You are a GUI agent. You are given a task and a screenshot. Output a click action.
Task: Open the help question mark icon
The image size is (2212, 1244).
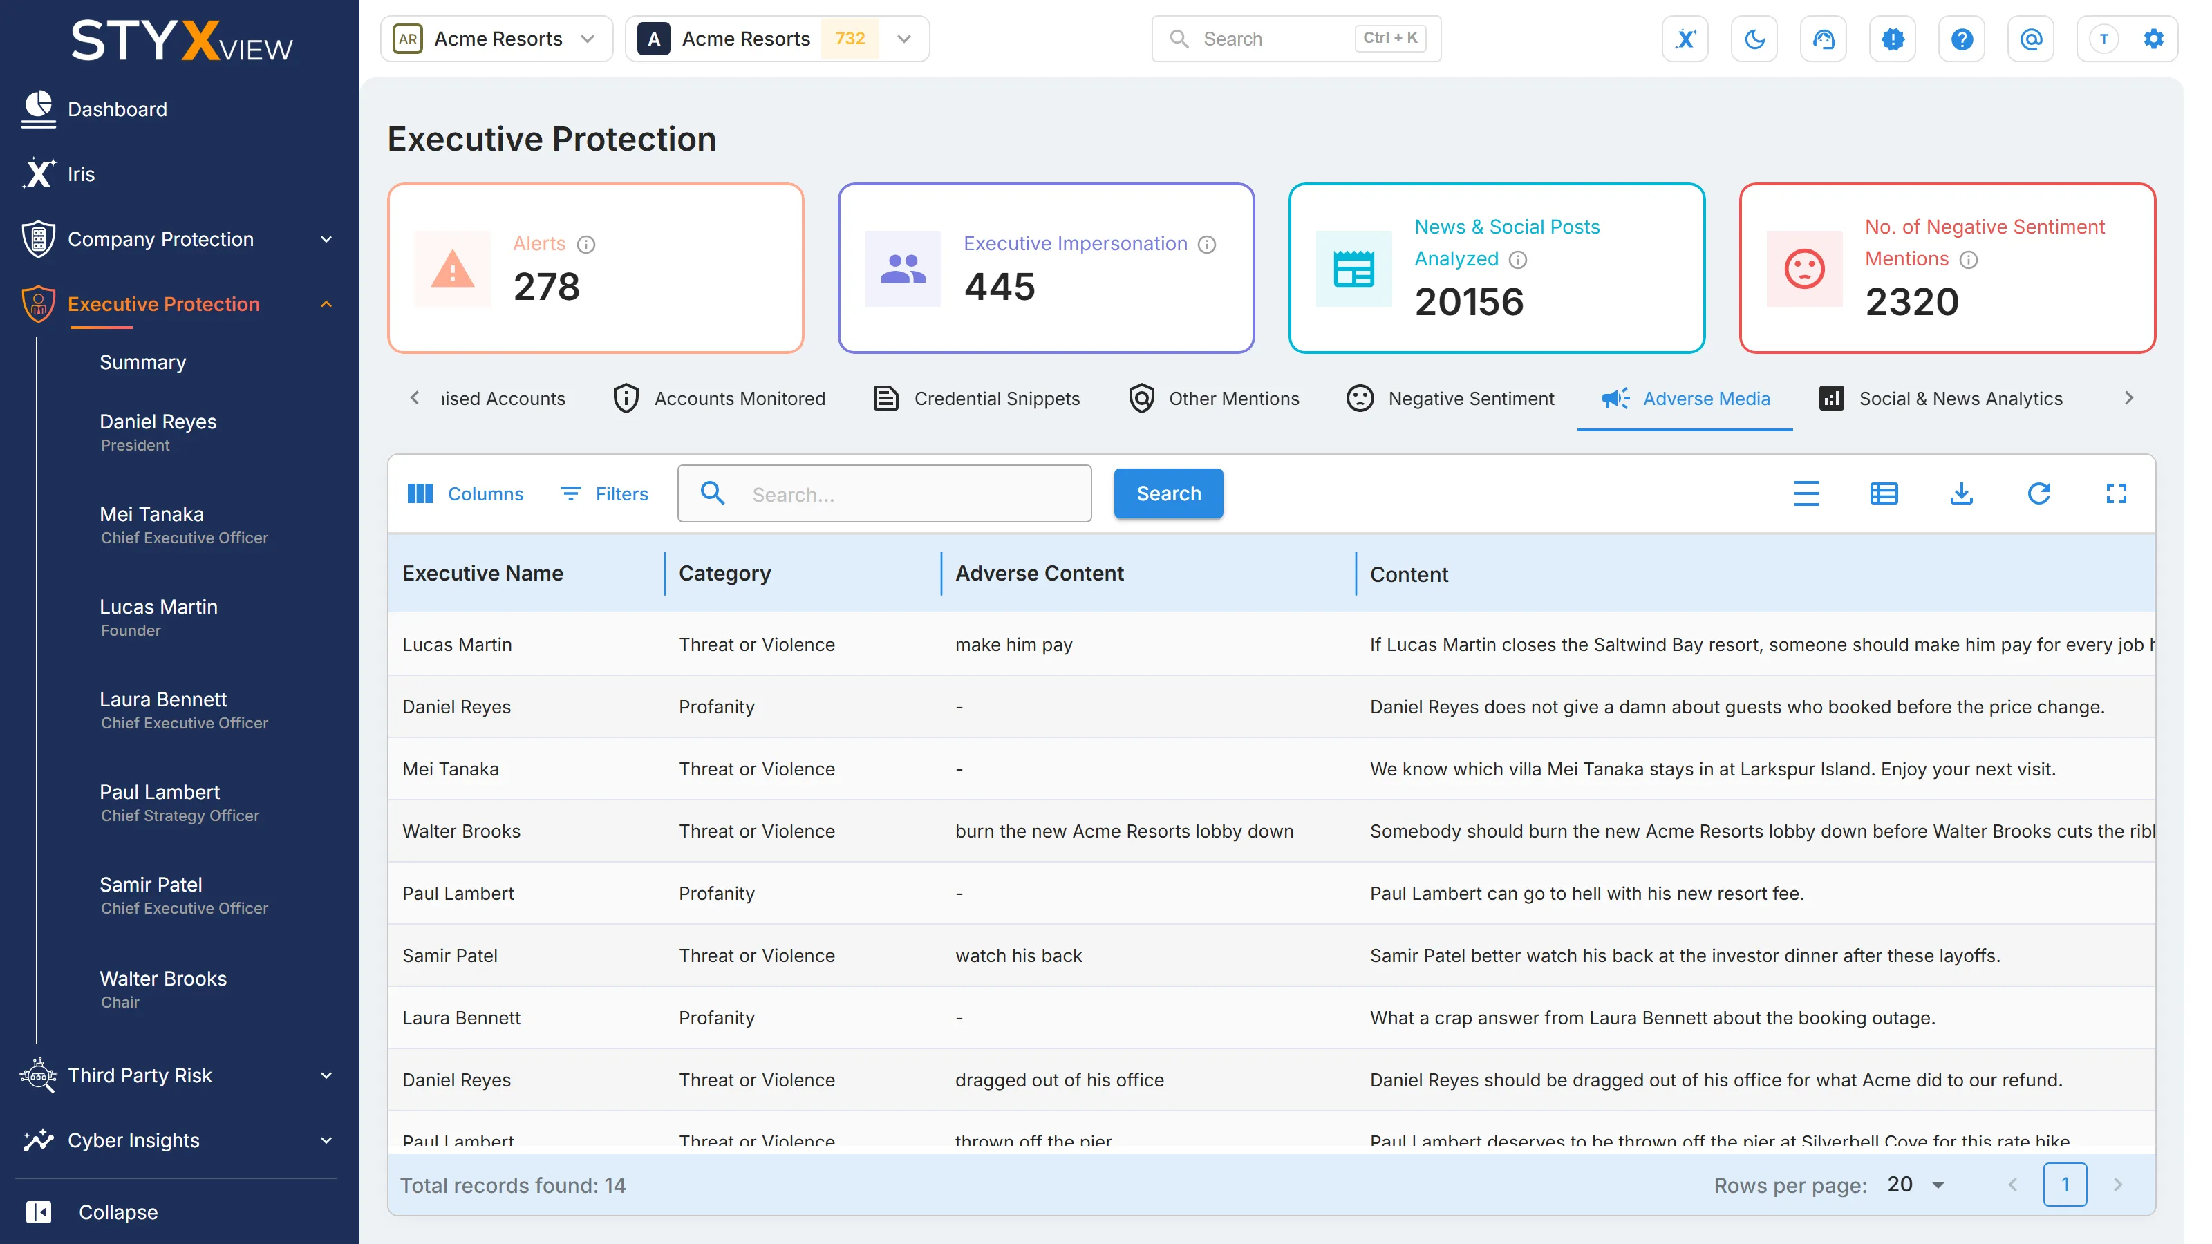pyautogui.click(x=1961, y=39)
